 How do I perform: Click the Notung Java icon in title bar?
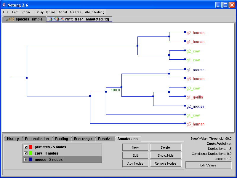[x=4, y=5]
